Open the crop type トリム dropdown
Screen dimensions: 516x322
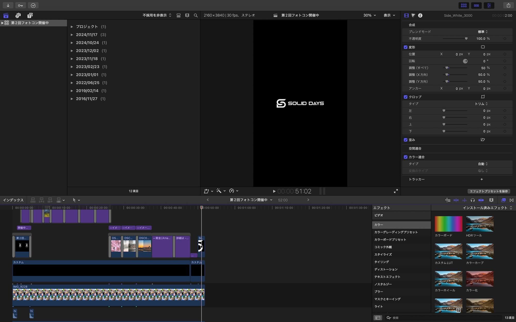click(x=481, y=104)
